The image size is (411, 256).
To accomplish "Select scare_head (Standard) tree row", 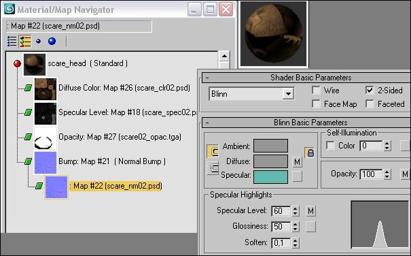I will 88,63.
